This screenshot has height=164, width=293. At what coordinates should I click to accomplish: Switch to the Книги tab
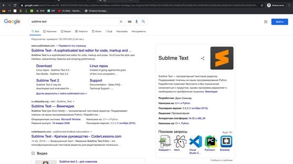(x=97, y=31)
